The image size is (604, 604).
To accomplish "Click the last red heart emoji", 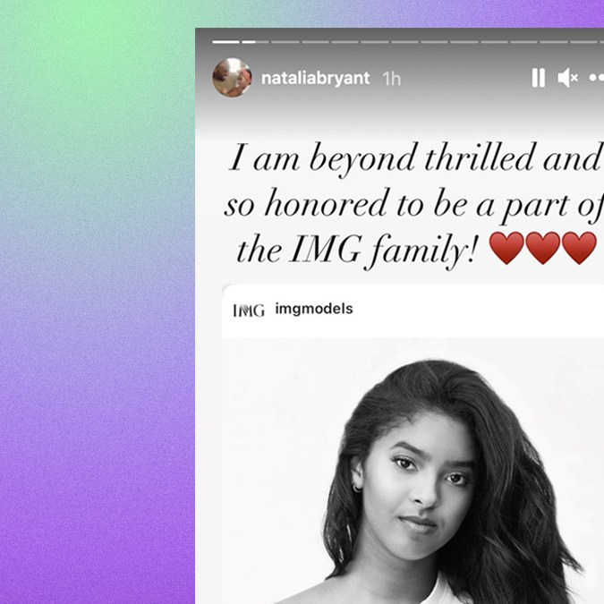I will (x=579, y=248).
